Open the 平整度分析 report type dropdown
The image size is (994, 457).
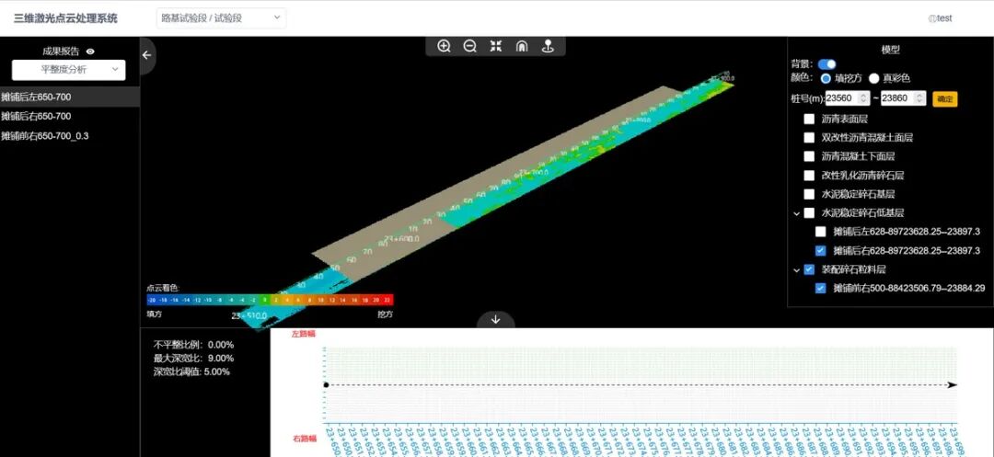[x=68, y=70]
